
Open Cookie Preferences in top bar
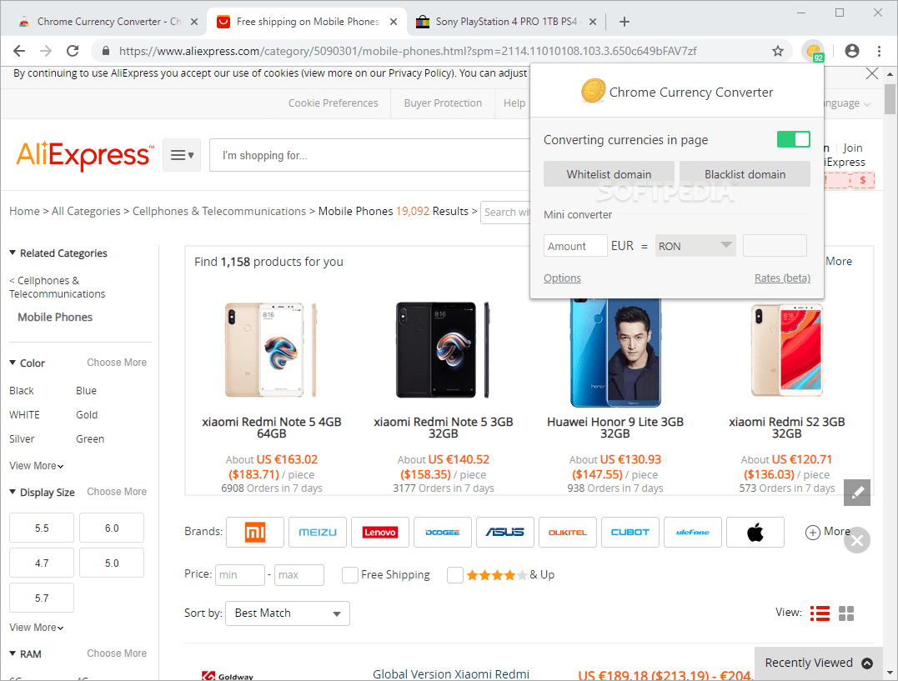click(334, 103)
